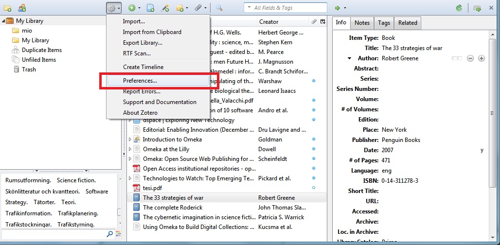Screen dimensions: 500x245
Task: Click the New Group icon
Action: point(22,8)
